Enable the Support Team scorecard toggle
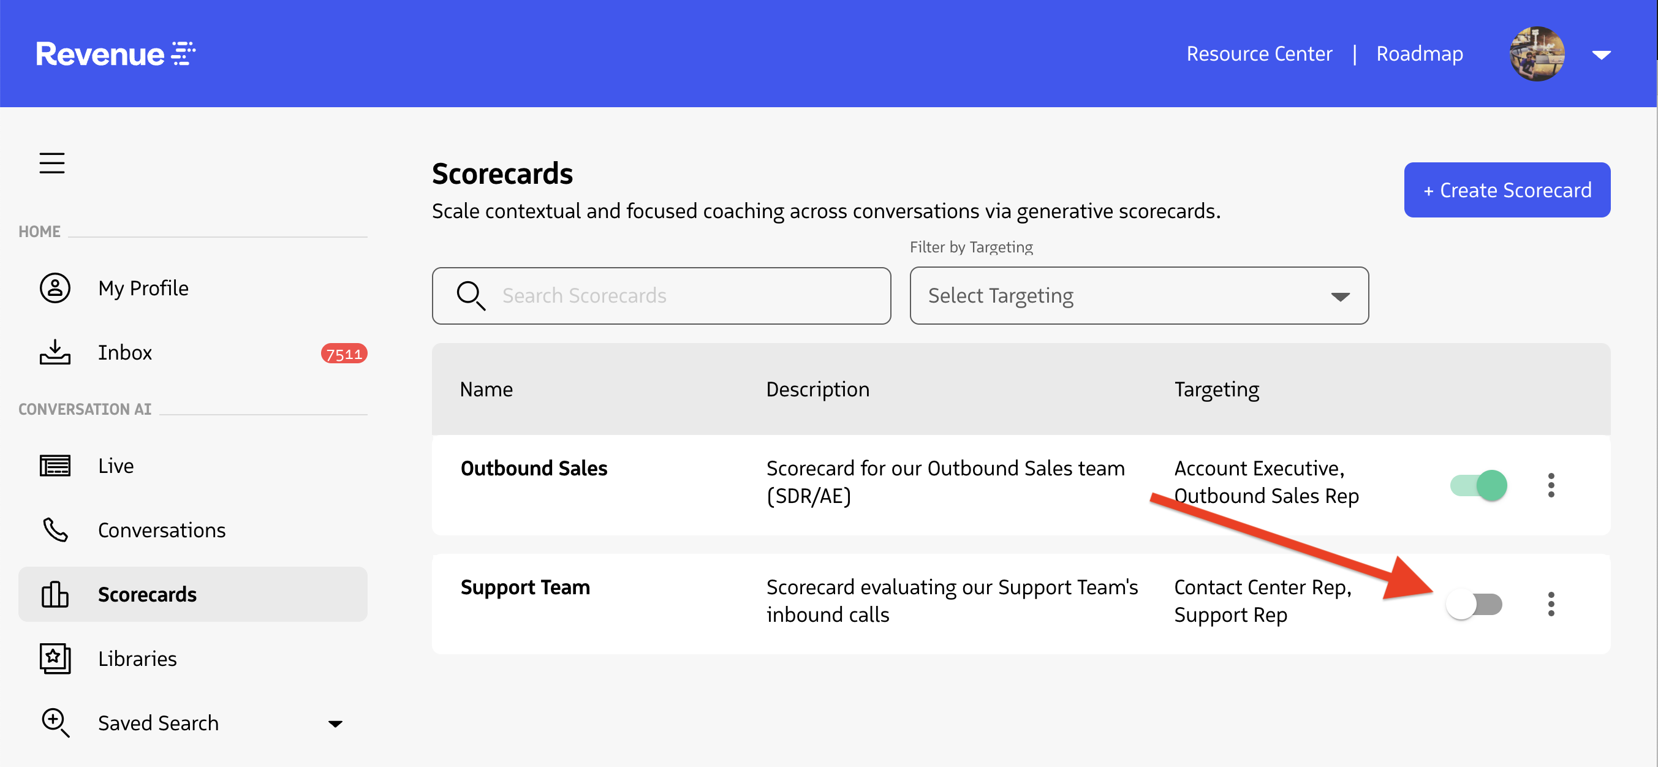 (x=1474, y=604)
